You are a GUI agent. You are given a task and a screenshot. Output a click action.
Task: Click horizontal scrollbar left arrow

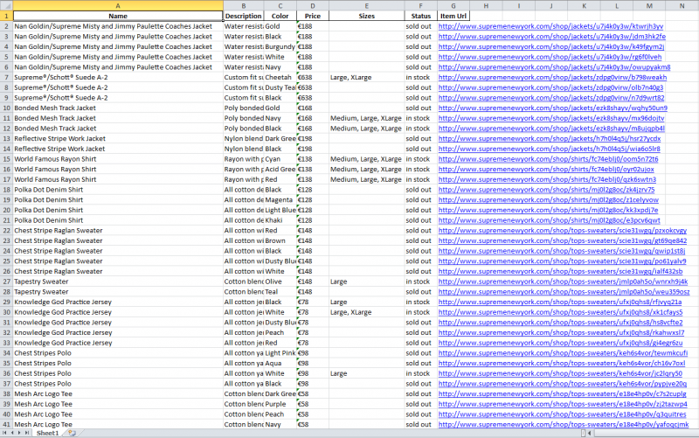pos(589,433)
